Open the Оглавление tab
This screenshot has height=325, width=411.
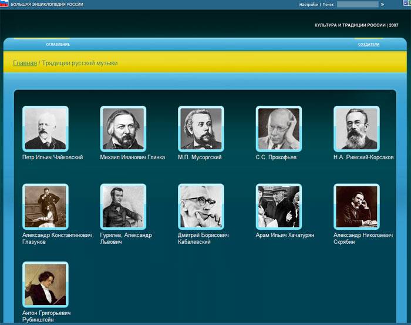click(58, 44)
